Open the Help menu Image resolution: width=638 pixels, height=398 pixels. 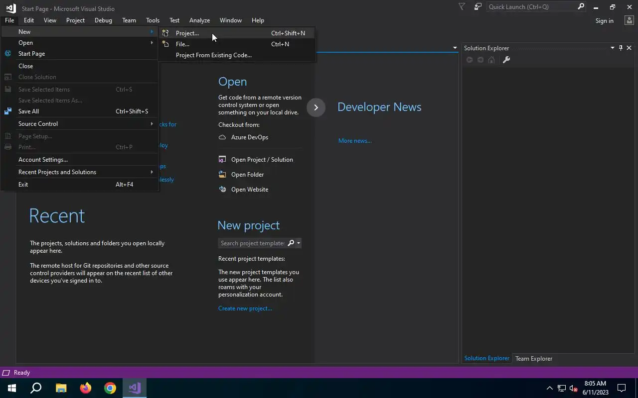point(258,20)
